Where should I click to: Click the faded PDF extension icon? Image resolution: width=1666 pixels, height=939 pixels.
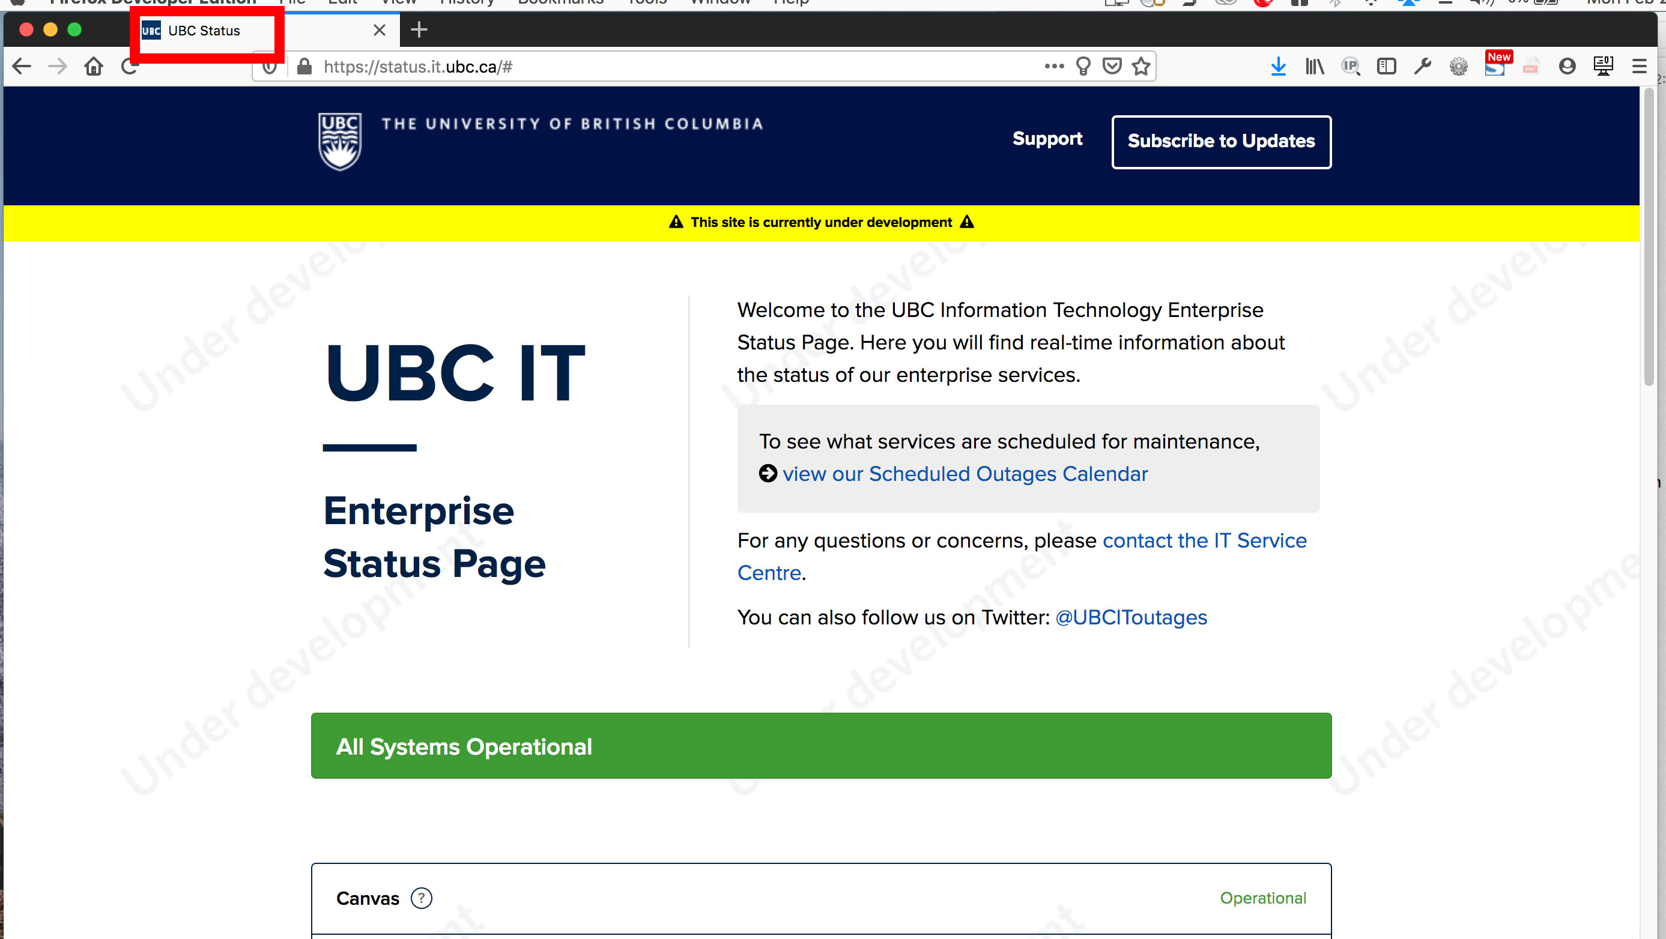click(1530, 66)
